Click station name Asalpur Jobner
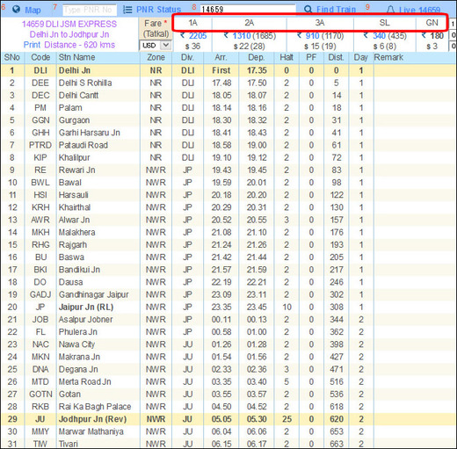The image size is (457, 449). coord(85,320)
